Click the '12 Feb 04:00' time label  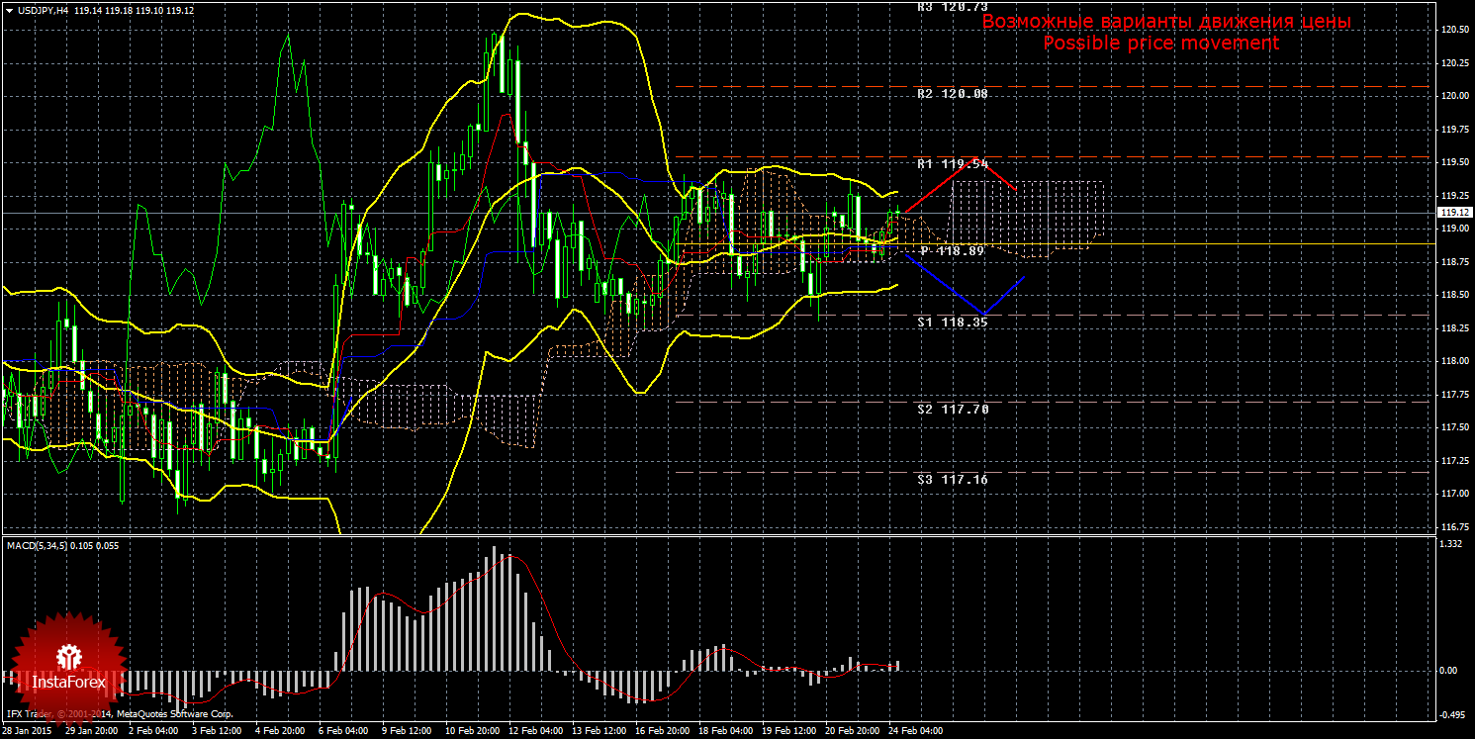[x=535, y=731]
